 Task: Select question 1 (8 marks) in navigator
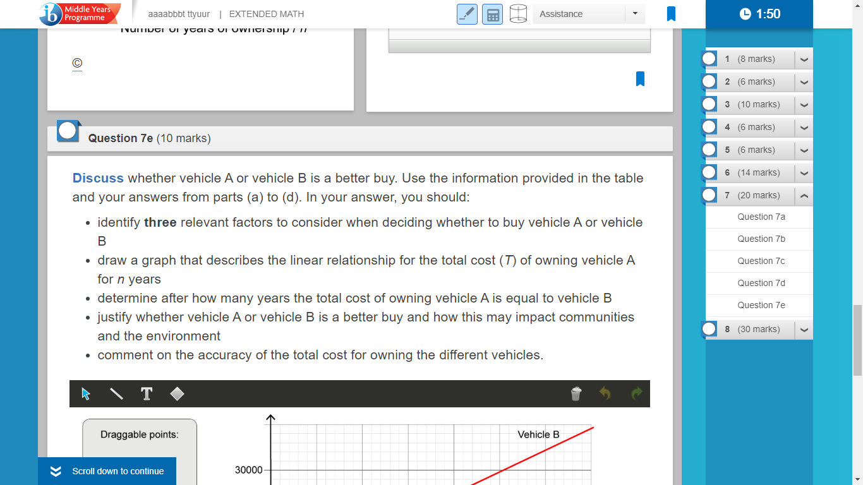click(x=750, y=59)
